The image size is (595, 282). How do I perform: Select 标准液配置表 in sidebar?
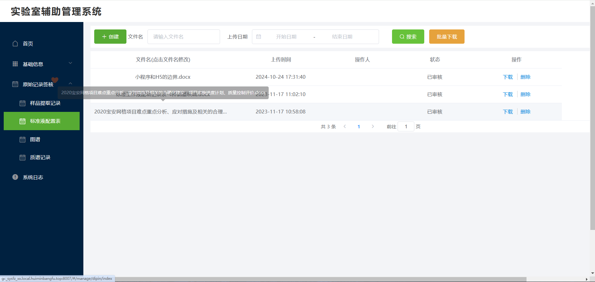42,121
